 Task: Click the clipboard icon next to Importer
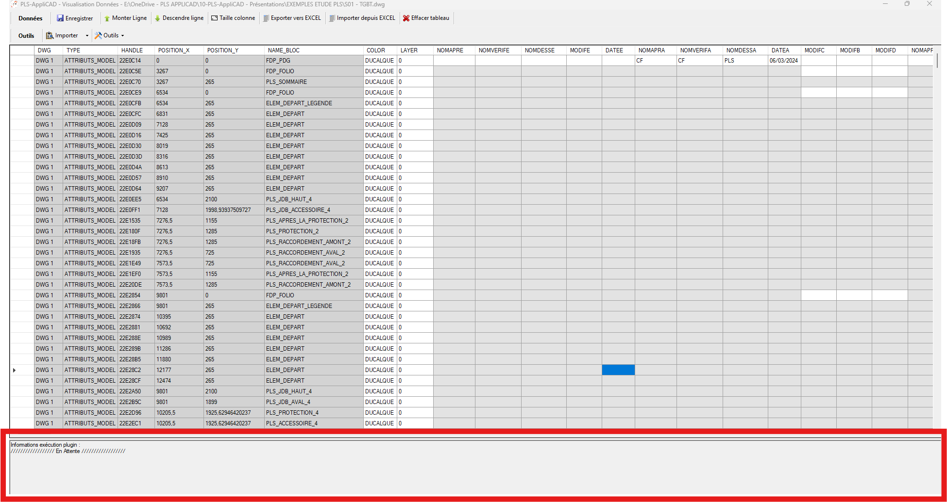(x=50, y=35)
